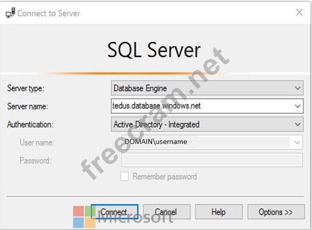Image resolution: width=312 pixels, height=230 pixels.
Task: Open the Authentication dropdown arrow
Action: (x=297, y=124)
